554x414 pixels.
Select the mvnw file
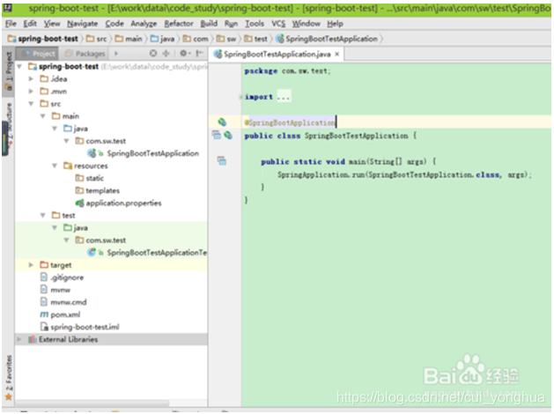[x=55, y=290]
